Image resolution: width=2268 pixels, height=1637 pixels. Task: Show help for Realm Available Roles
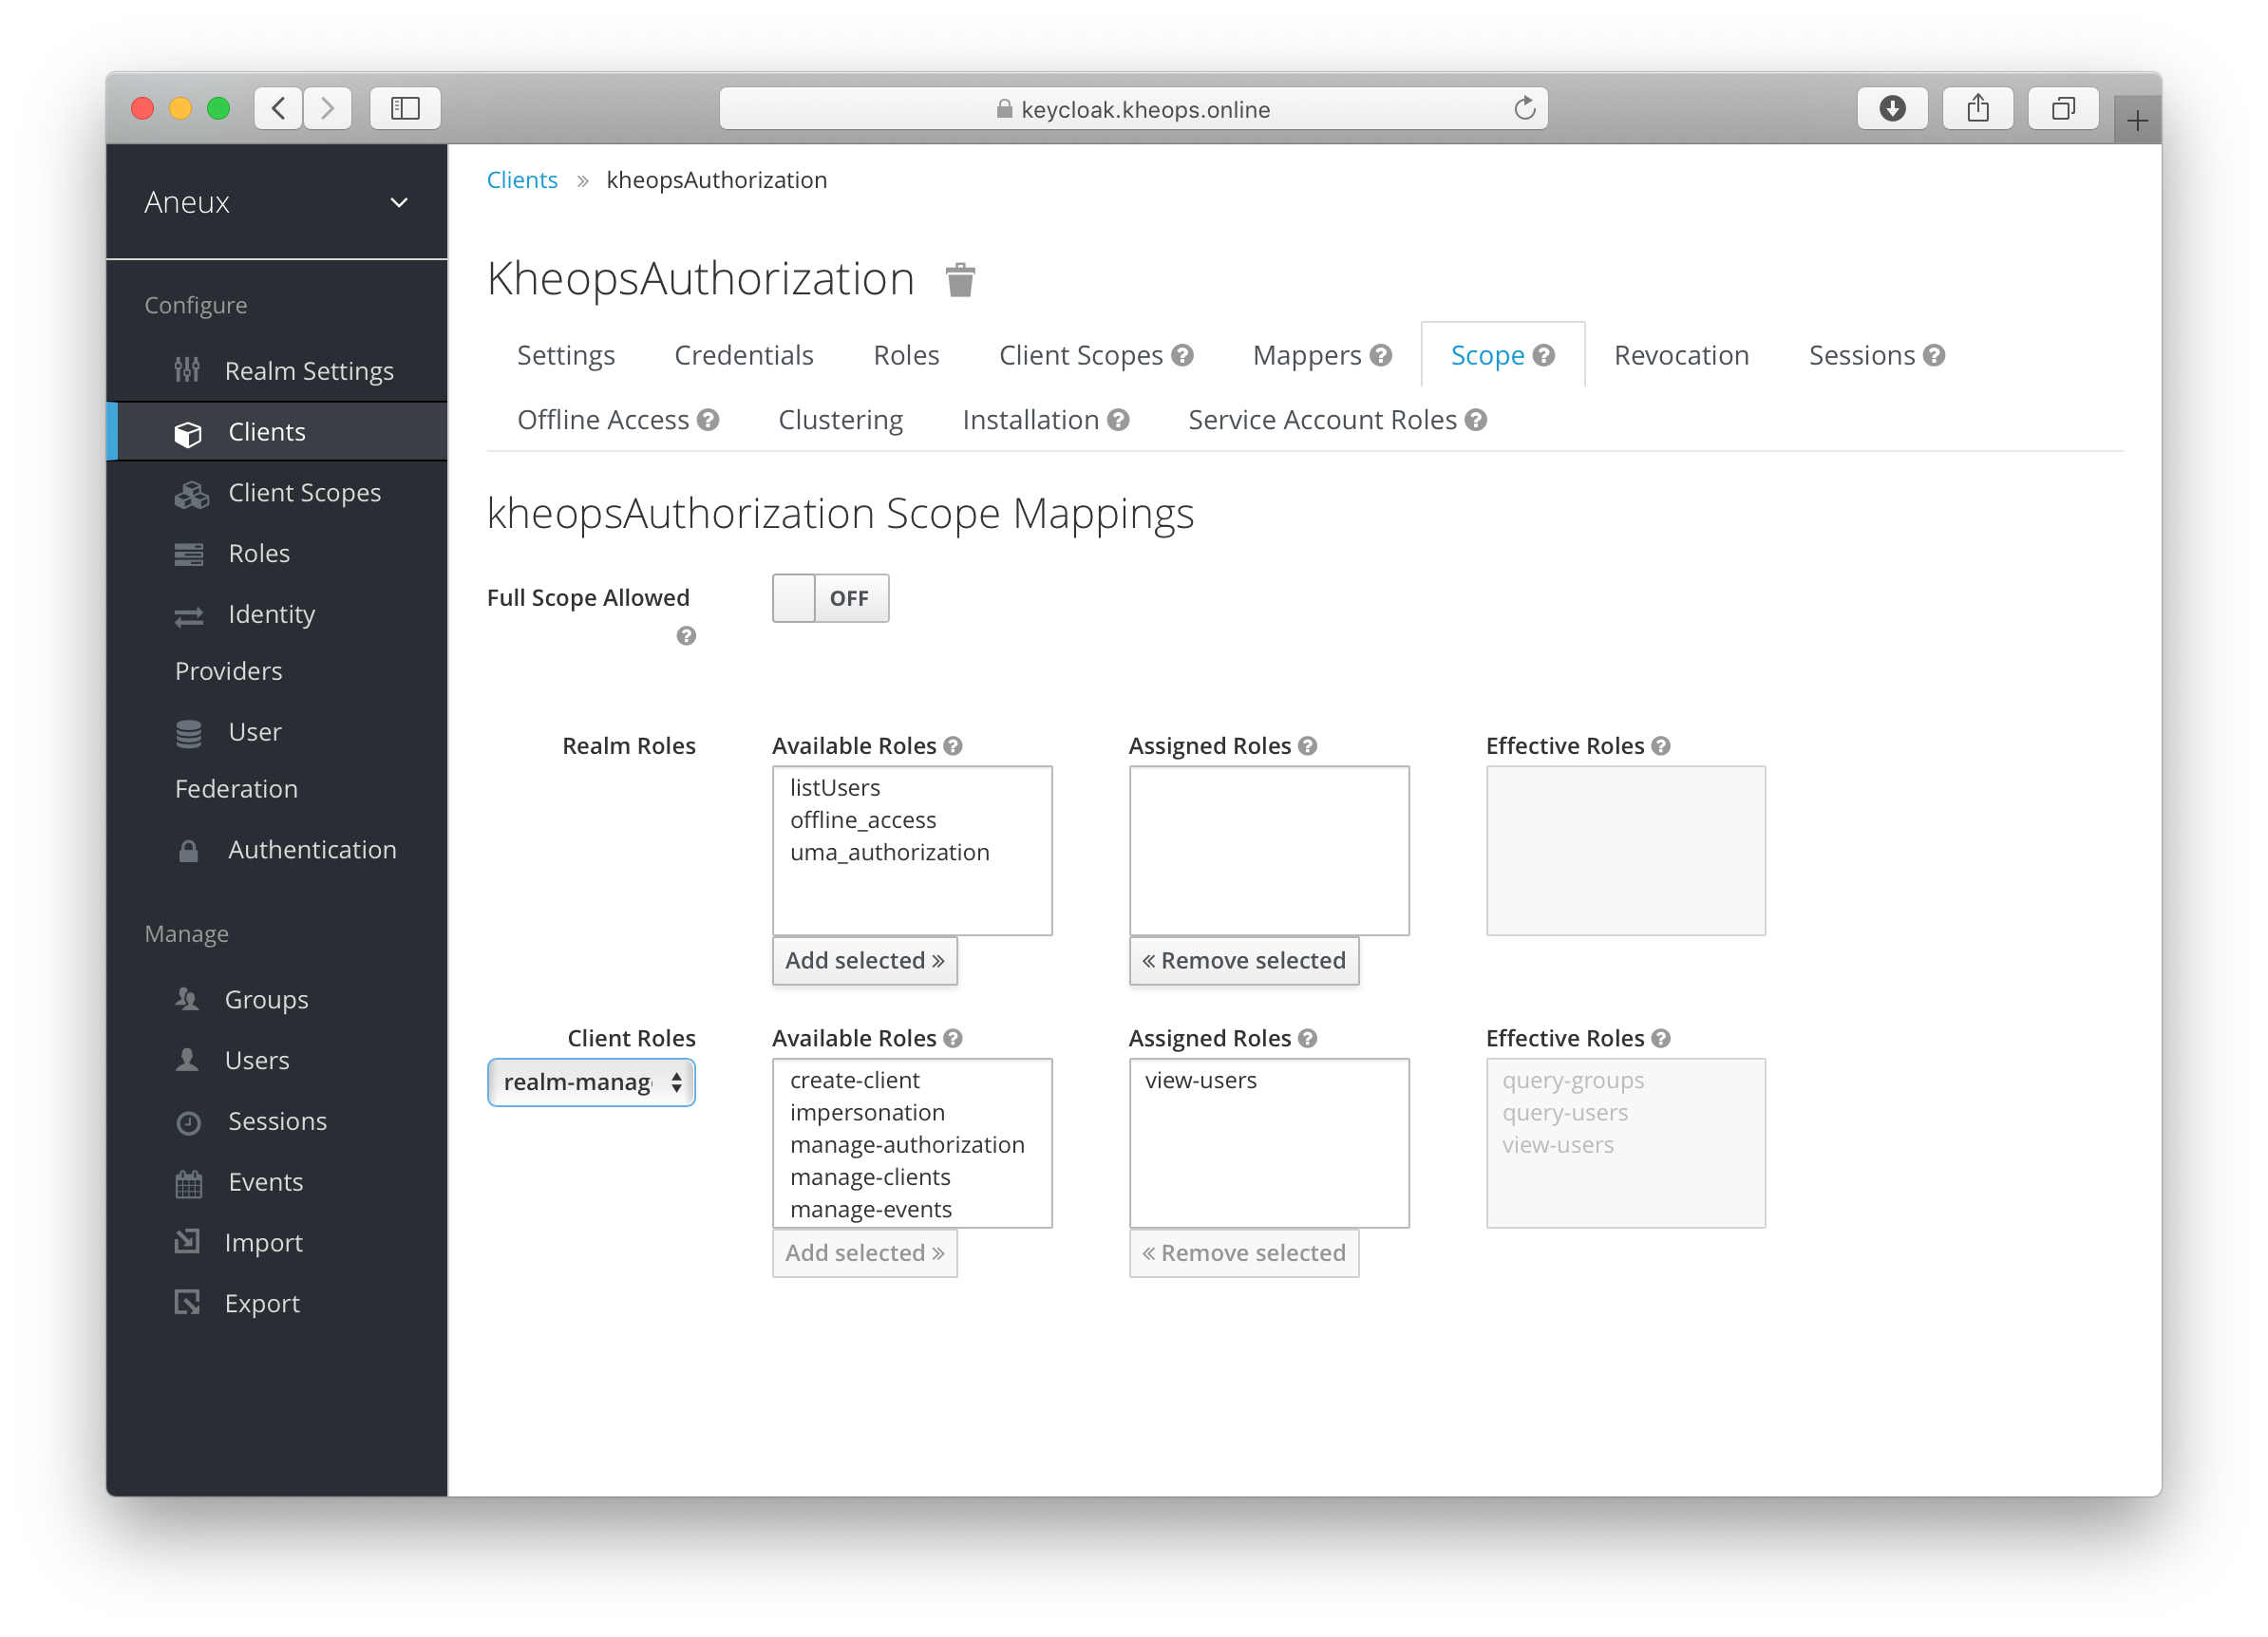(x=953, y=746)
